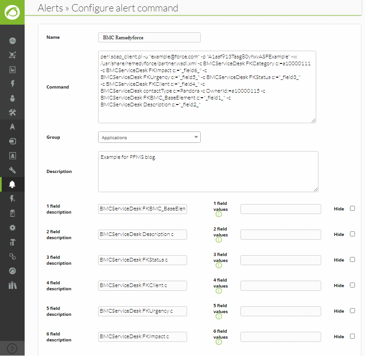Click the Name field containing BMC Remedyforce
This screenshot has height=356, width=365.
[x=149, y=37]
